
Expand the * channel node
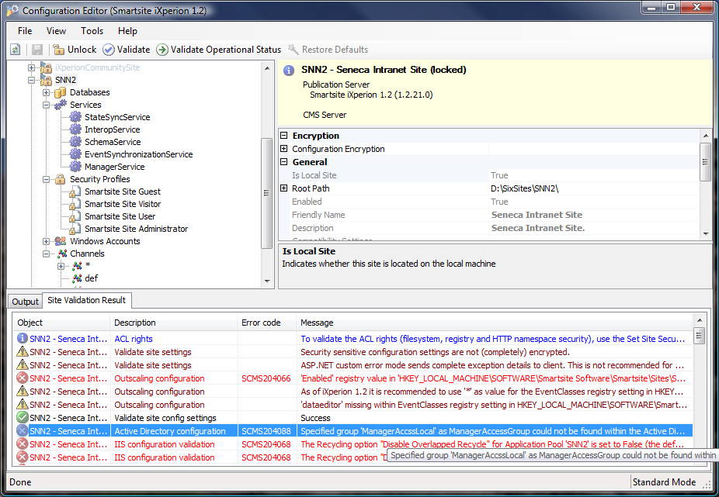61,266
